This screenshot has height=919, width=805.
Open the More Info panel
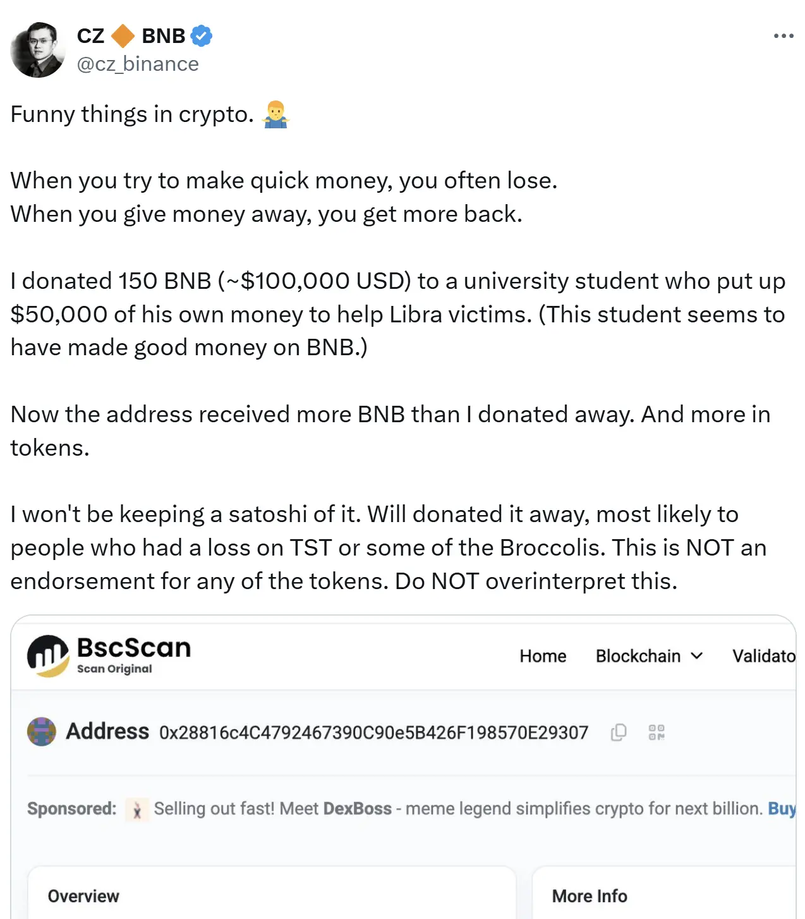click(x=588, y=896)
